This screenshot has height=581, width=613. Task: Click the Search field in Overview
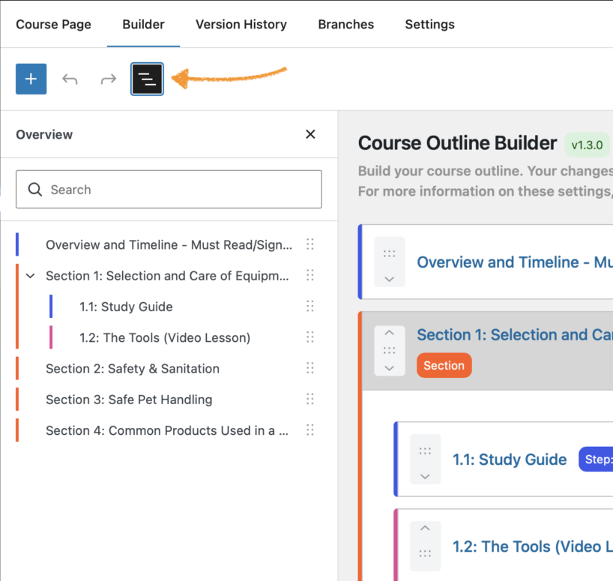[x=169, y=189]
